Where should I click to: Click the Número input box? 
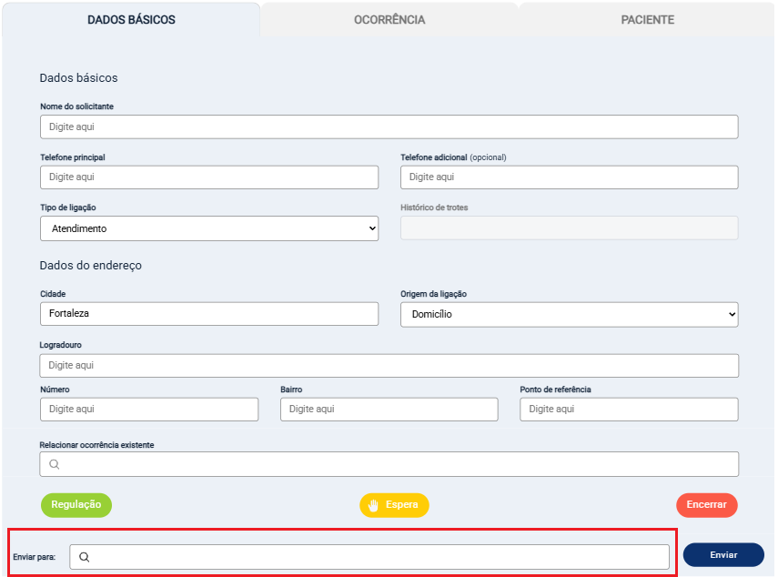[x=149, y=410]
